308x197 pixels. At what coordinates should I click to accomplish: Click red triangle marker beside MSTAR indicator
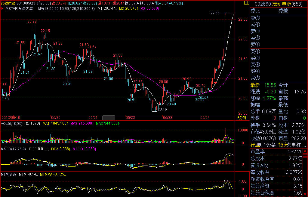pos(3,9)
